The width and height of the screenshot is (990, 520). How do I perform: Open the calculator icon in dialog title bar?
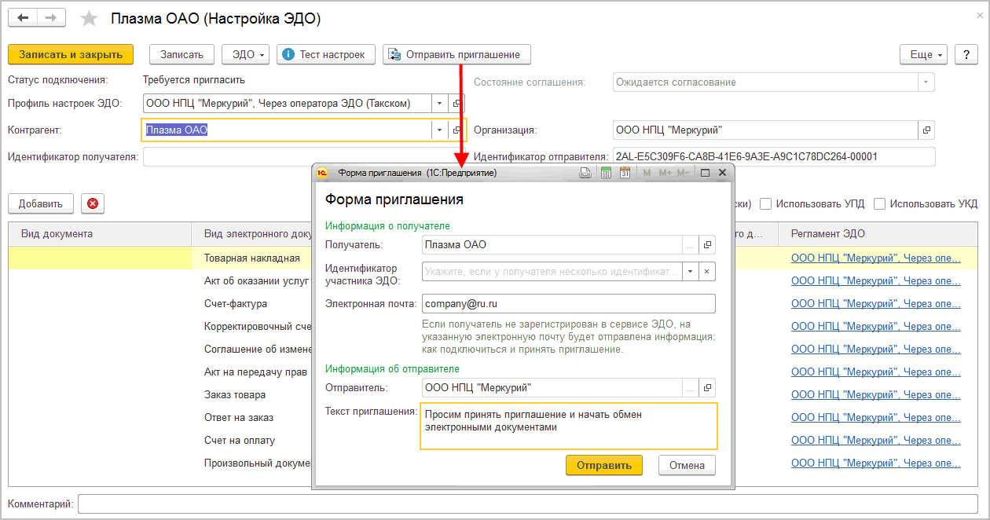[606, 173]
